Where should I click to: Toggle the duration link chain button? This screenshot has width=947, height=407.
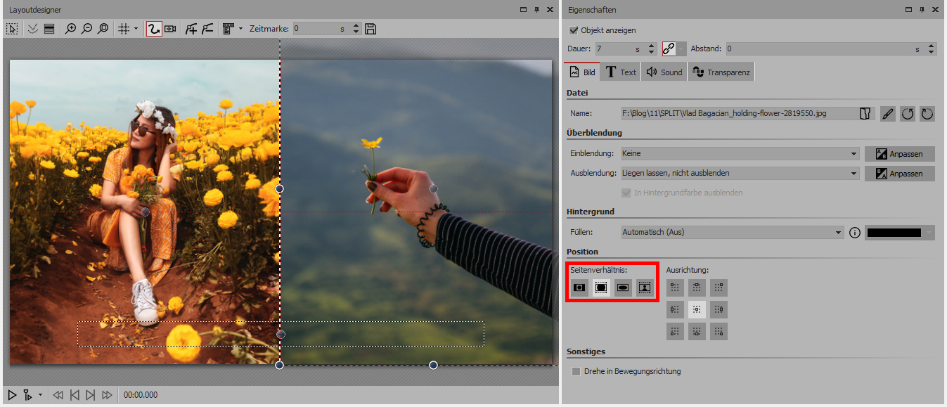click(x=669, y=49)
